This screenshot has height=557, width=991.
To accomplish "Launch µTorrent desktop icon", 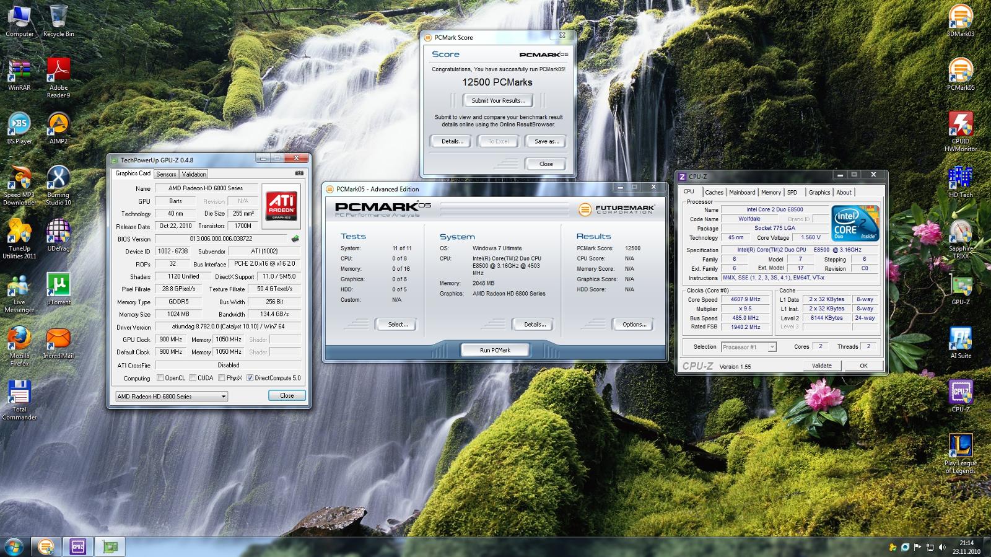I will click(58, 289).
